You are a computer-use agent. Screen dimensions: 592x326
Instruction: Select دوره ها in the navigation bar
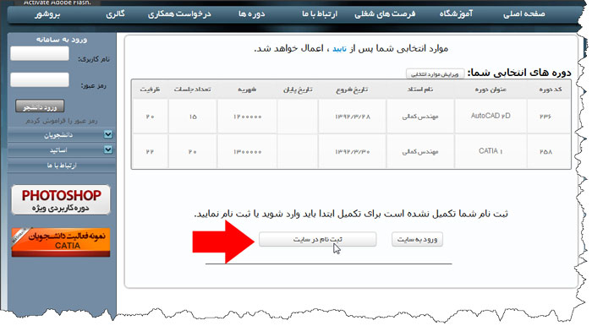[x=251, y=14]
